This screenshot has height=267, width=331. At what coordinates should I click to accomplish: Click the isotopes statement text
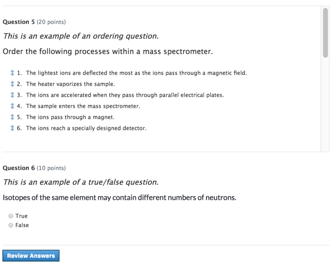pos(118,197)
